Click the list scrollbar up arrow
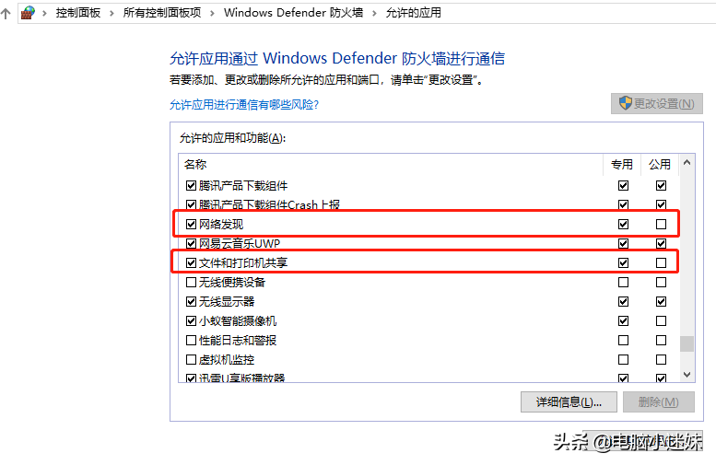716x465 pixels. [687, 163]
